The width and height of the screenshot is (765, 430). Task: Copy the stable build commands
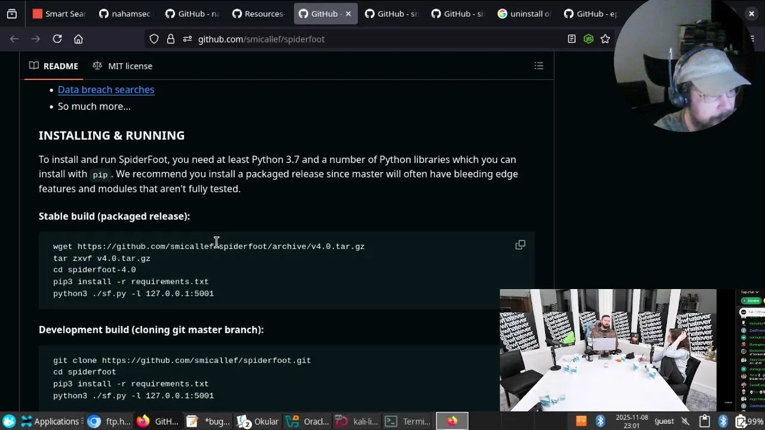[x=520, y=245]
